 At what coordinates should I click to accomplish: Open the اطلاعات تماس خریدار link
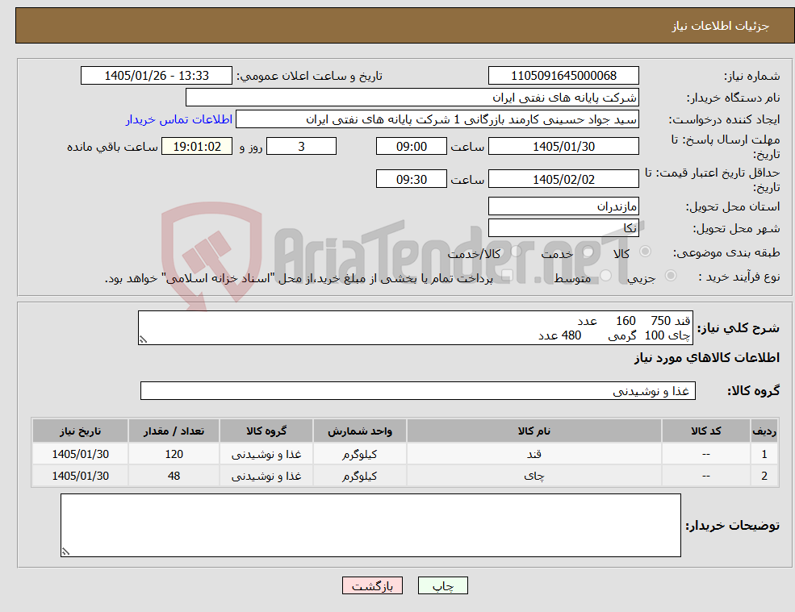tap(179, 119)
